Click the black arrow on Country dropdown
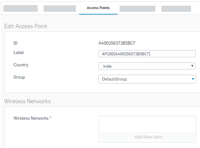The image size is (200, 148). pyautogui.click(x=192, y=66)
